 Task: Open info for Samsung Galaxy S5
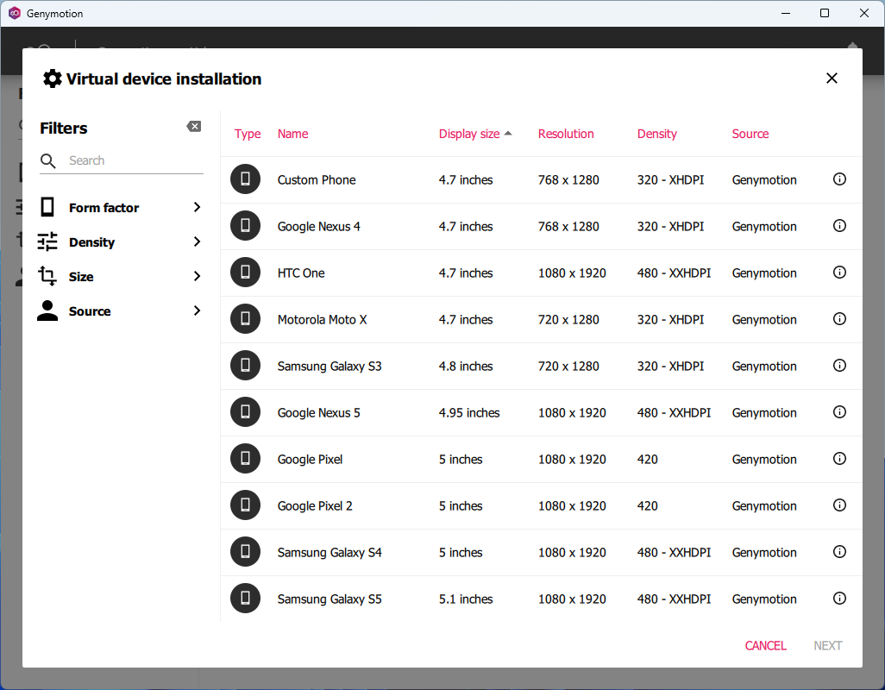pos(839,598)
